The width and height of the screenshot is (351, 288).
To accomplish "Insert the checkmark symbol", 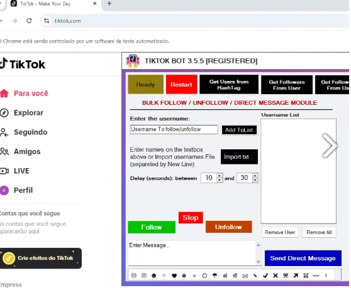I will (265, 275).
